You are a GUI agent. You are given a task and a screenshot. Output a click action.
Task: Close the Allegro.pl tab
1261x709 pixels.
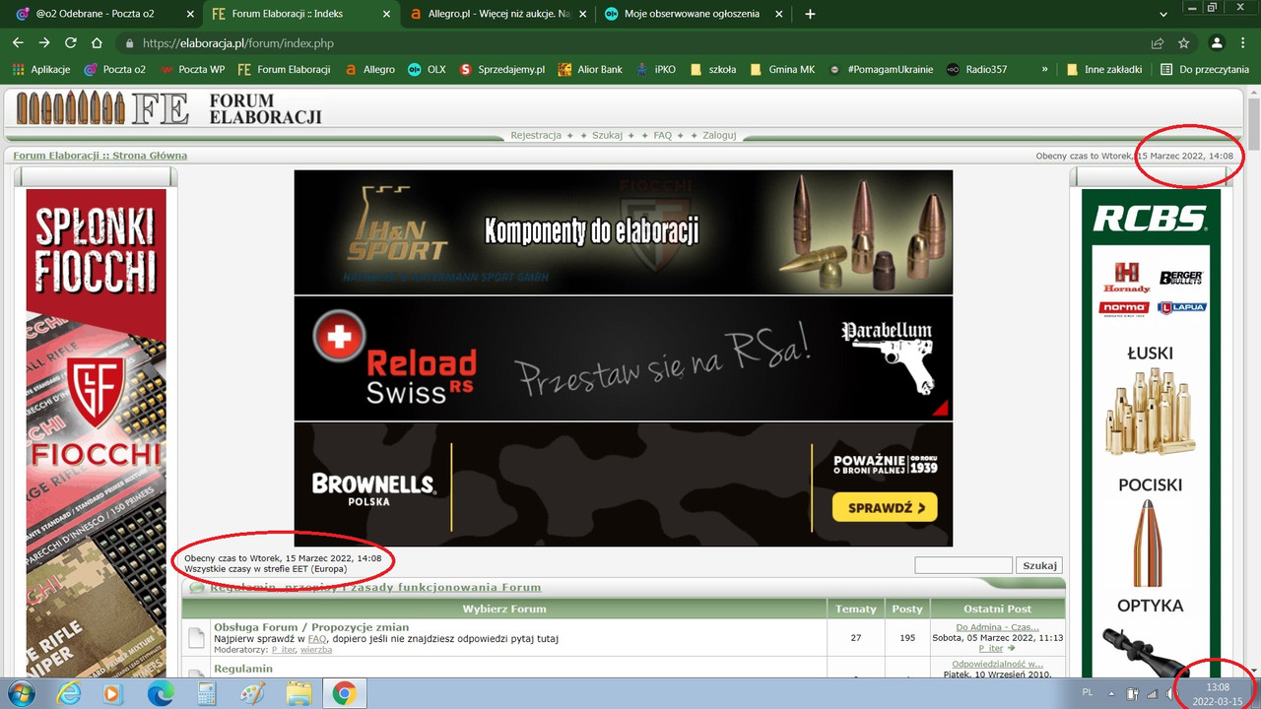pyautogui.click(x=583, y=14)
